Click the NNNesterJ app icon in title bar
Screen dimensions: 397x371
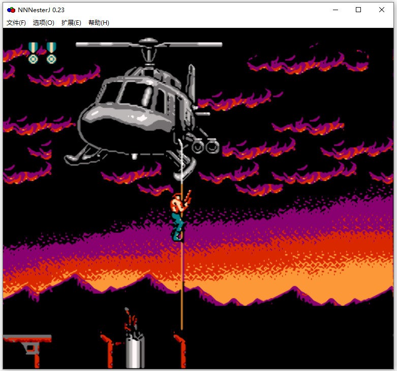coord(11,10)
